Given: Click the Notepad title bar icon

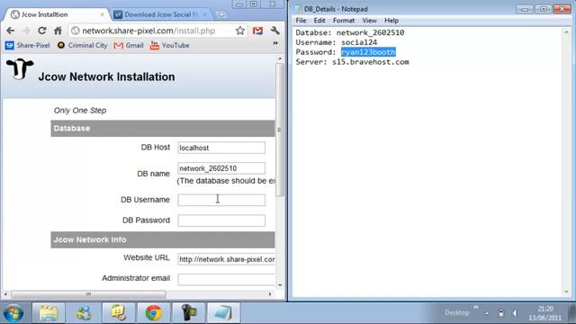Looking at the screenshot, I should [298, 9].
